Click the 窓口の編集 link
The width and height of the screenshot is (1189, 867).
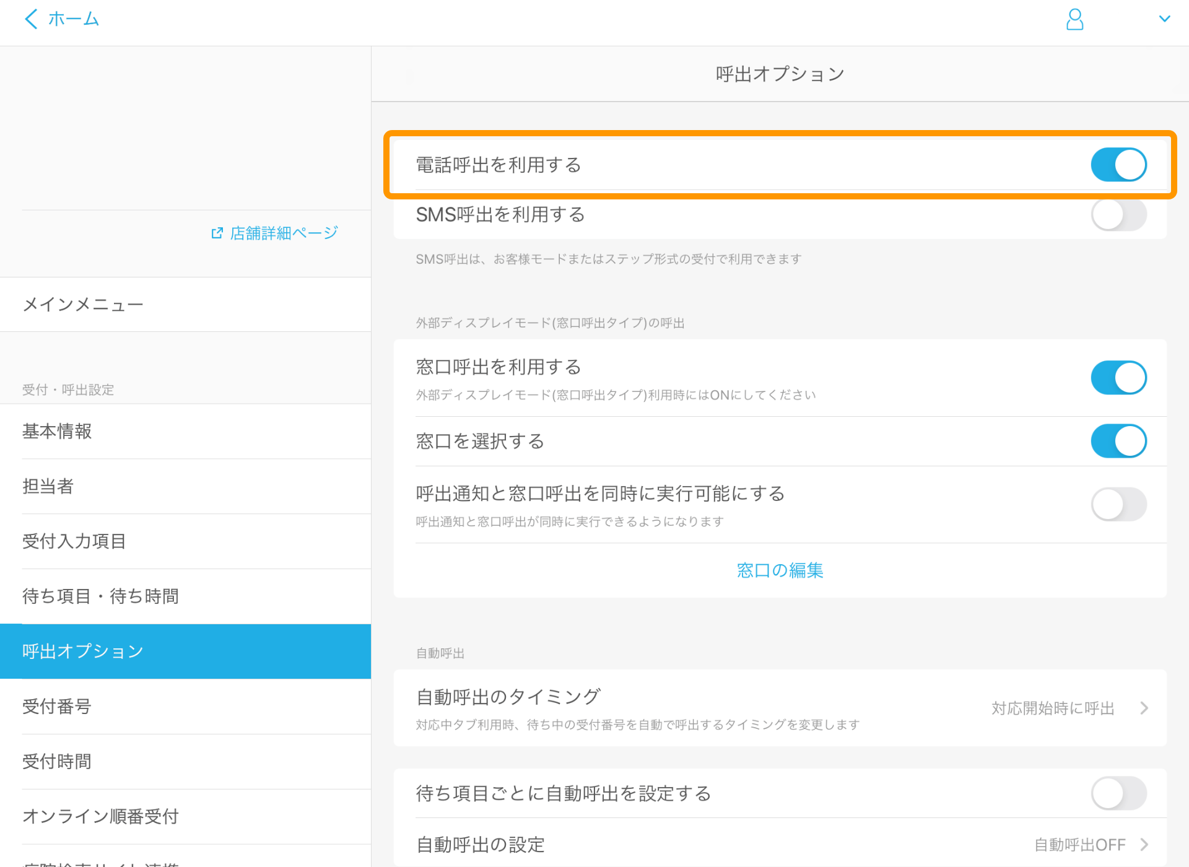pos(780,570)
